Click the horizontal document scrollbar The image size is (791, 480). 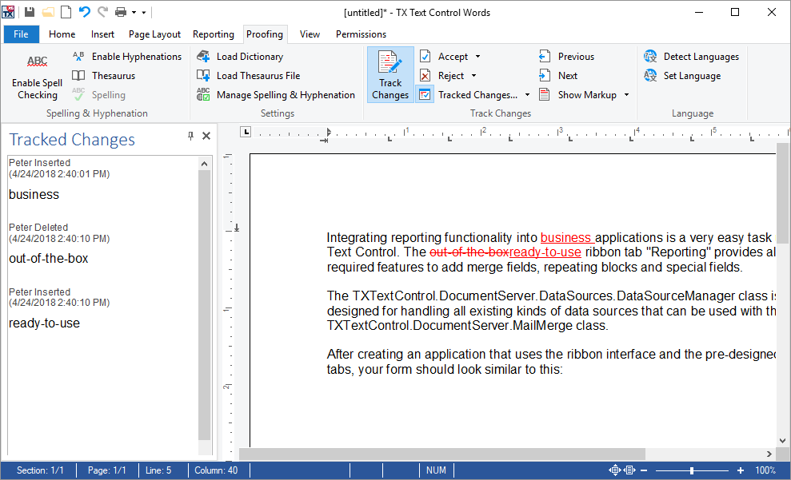[x=442, y=454]
